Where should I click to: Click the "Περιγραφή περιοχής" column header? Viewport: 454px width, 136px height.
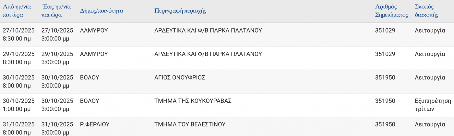pyautogui.click(x=180, y=11)
